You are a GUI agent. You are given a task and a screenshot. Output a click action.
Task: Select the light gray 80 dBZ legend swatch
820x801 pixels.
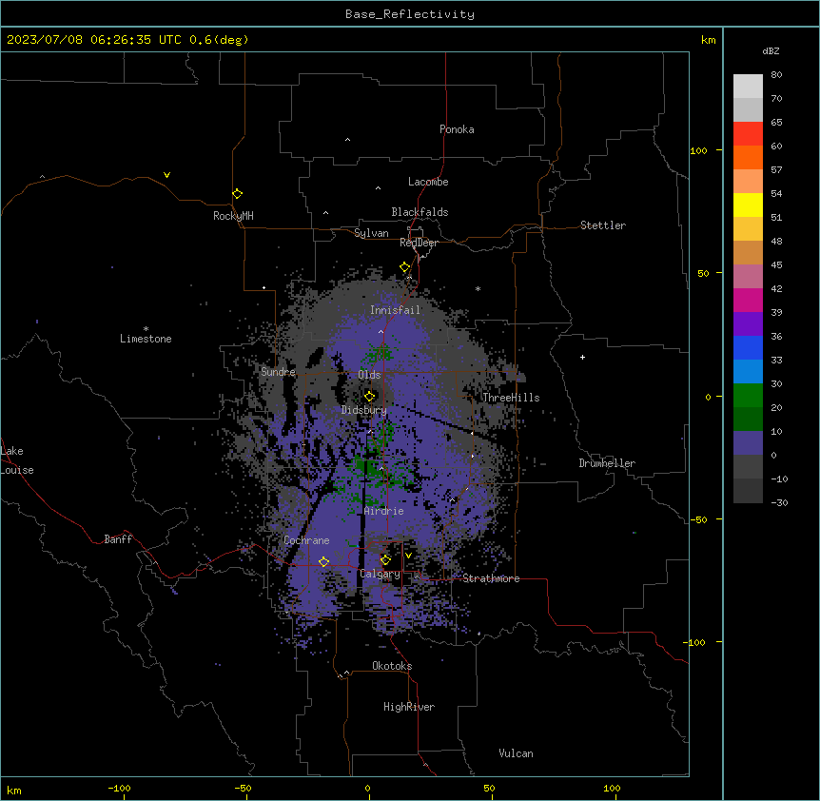(x=748, y=87)
